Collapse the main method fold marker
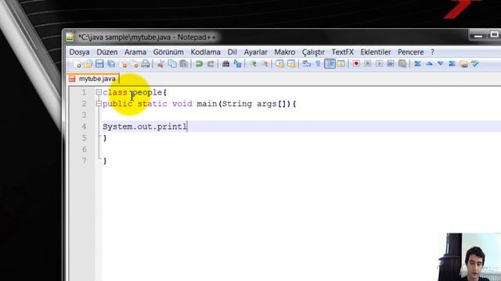The image size is (501, 281). tap(99, 104)
